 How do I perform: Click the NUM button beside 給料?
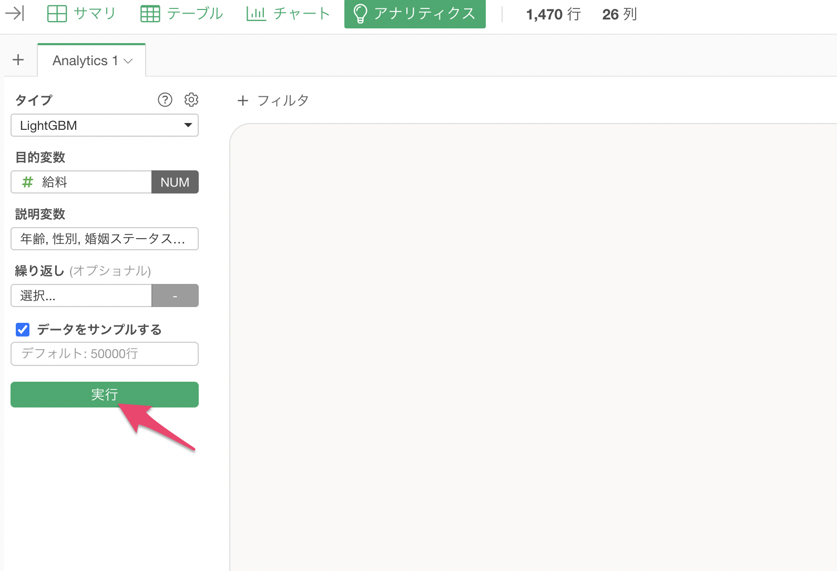point(175,182)
